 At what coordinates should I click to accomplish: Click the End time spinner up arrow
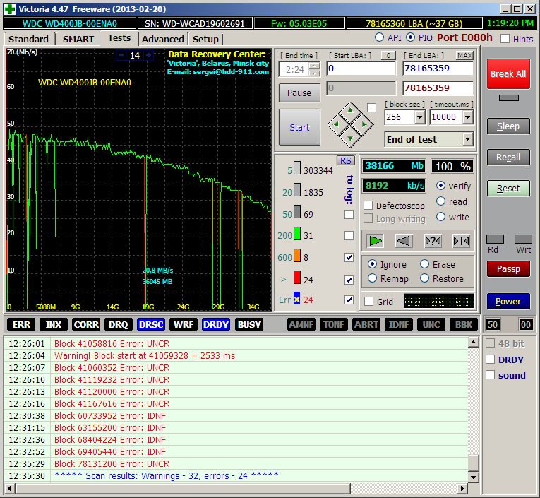314,66
